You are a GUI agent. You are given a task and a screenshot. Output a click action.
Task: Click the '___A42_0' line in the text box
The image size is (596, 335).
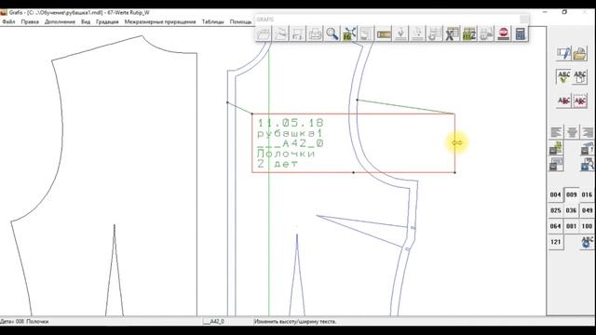pos(291,143)
